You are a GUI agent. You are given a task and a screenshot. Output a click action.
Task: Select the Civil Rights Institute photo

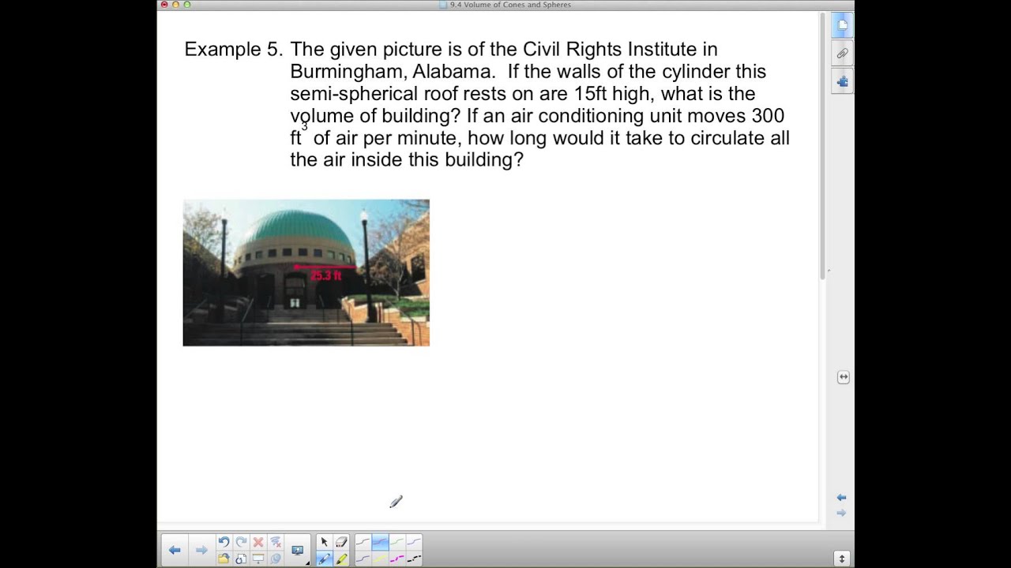pyautogui.click(x=306, y=272)
